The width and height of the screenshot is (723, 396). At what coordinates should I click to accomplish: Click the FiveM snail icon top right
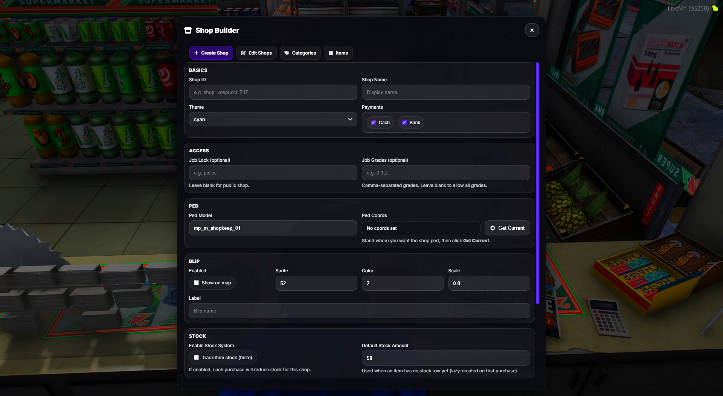point(715,8)
